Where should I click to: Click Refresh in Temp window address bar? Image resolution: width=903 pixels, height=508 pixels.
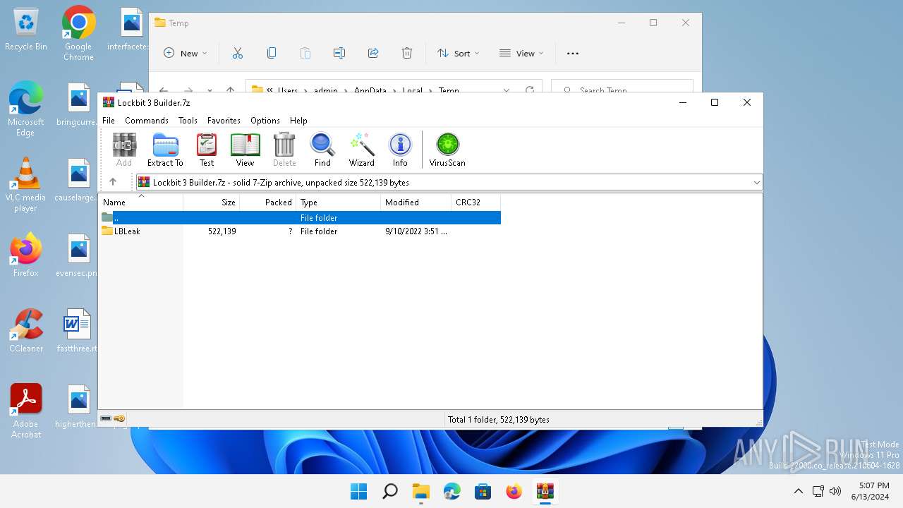(530, 90)
